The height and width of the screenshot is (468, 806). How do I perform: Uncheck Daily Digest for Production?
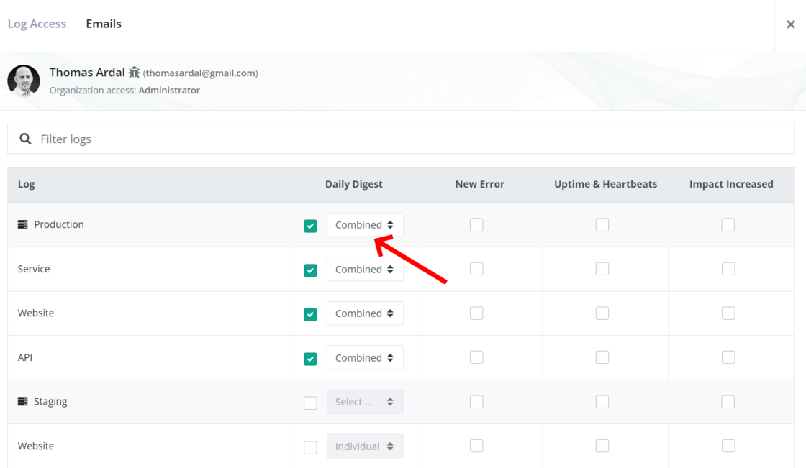310,226
